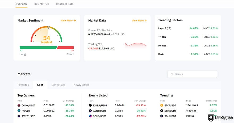This screenshot has height=123, width=234.
Task: Click DOGE 3.36% in Twitter row
Action: pos(211,37)
